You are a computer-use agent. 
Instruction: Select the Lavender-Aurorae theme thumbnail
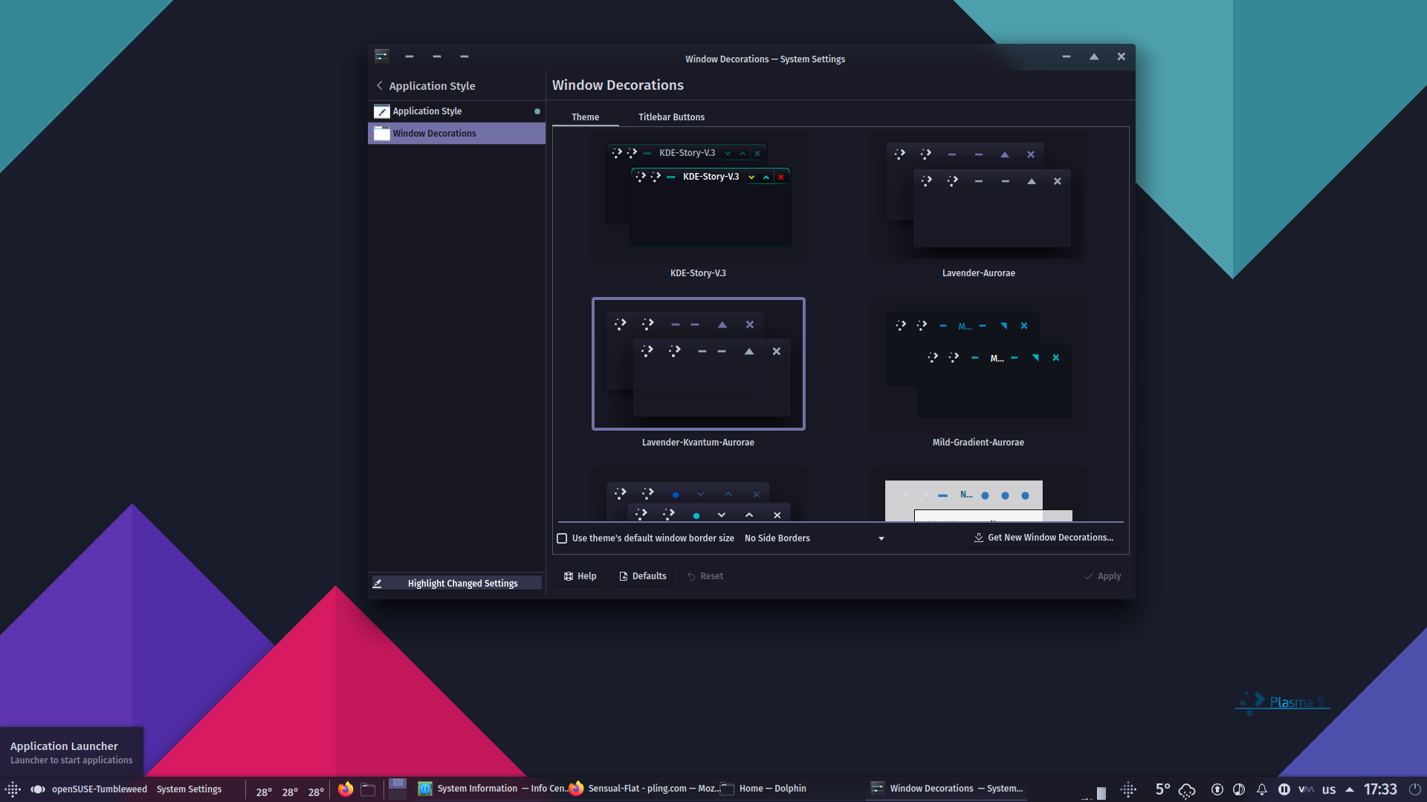pyautogui.click(x=978, y=198)
